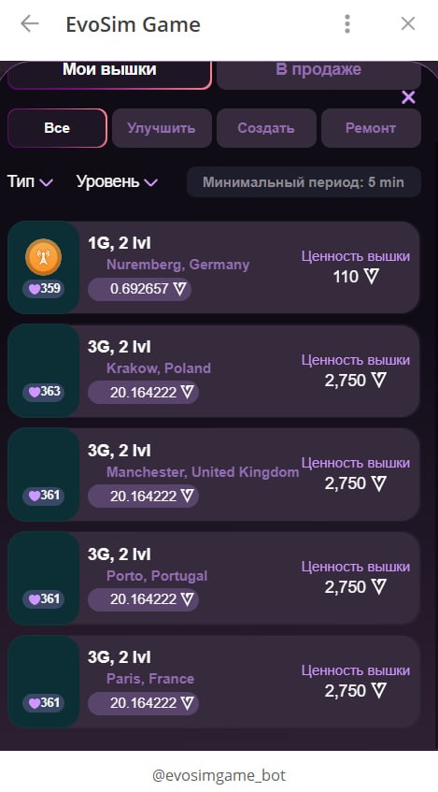Image resolution: width=438 pixels, height=792 pixels.
Task: Select the 'Улучшить' filter
Action: click(162, 128)
